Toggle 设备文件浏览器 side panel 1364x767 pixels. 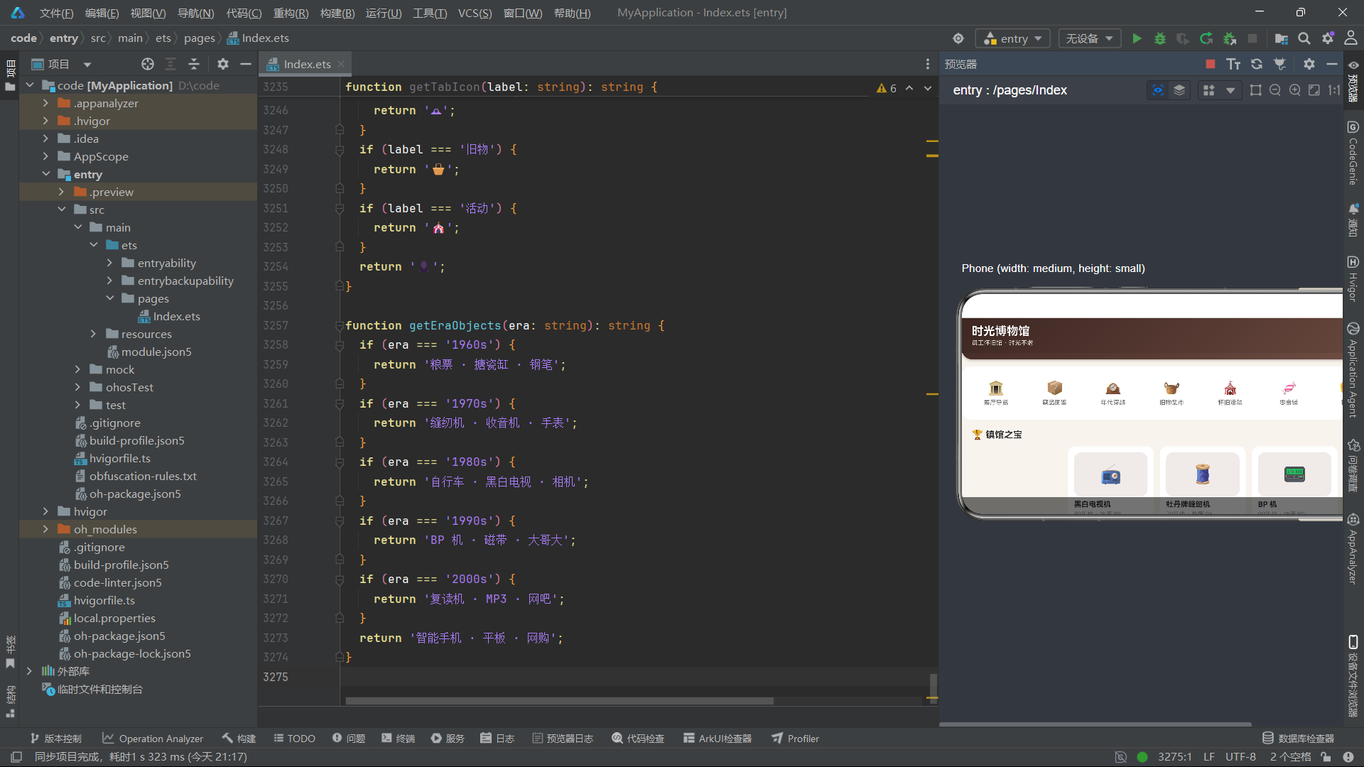click(1353, 676)
